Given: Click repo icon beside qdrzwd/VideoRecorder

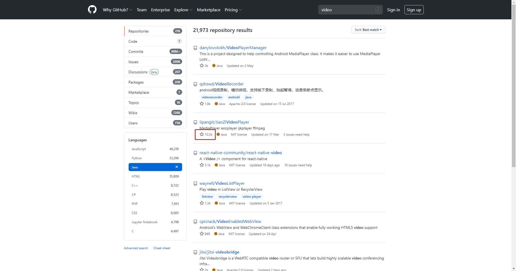Looking at the screenshot, I should 195,84.
